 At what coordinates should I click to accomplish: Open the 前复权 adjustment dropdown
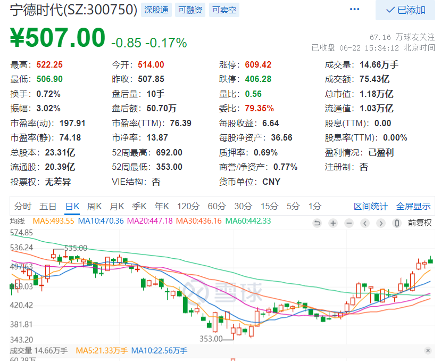coord(420,223)
